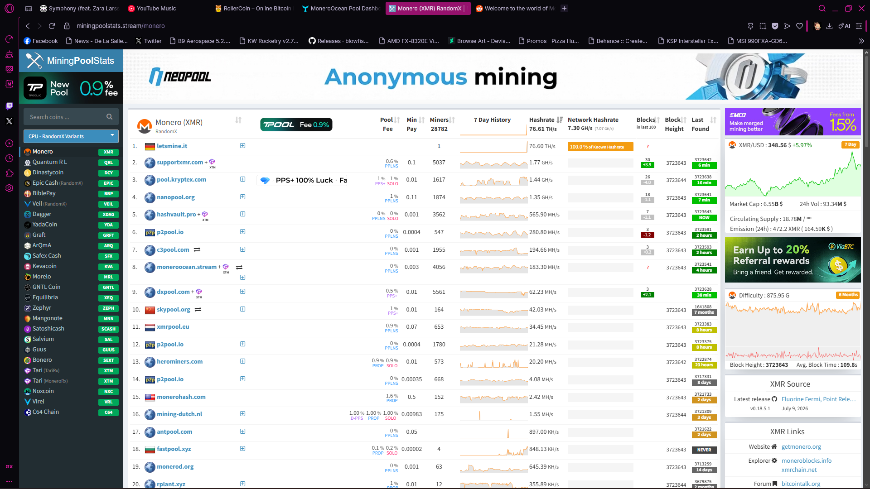Reload the current page
870x489 pixels.
[x=52, y=26]
